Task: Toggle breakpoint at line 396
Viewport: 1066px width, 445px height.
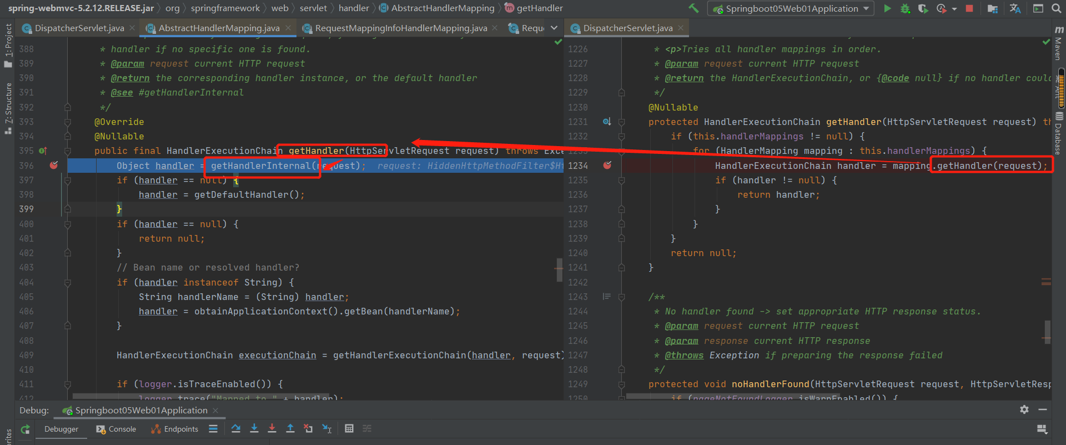Action: coord(54,166)
